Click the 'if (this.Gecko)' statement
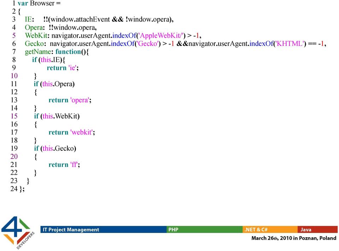The height and width of the screenshot is (251, 339). [x=55, y=148]
